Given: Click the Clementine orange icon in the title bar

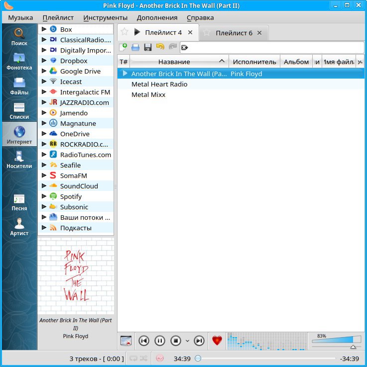Looking at the screenshot, I should point(8,5).
